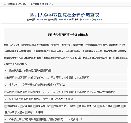Choose 成都市第一、二、三人民医院 radio option
The width and height of the screenshot is (131, 123).
click(x=29, y=78)
